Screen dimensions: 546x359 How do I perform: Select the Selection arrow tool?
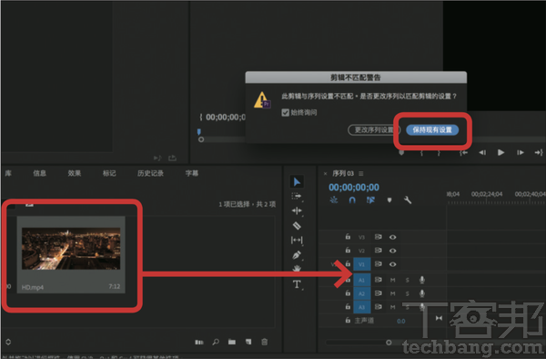pyautogui.click(x=297, y=181)
